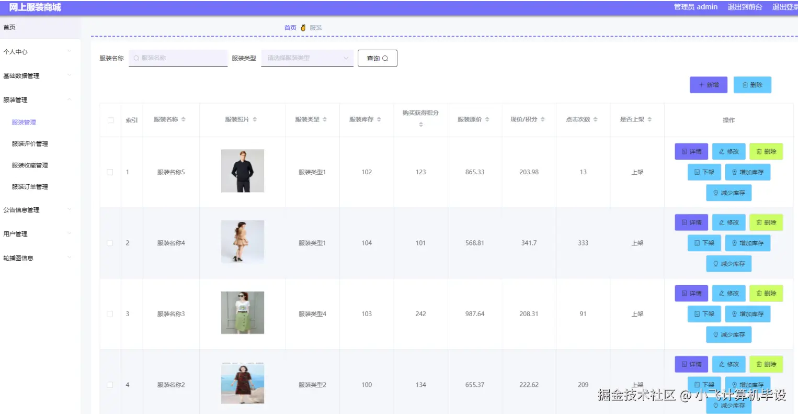
Task: Select 服装管理 submenu item
Action: click(x=24, y=122)
